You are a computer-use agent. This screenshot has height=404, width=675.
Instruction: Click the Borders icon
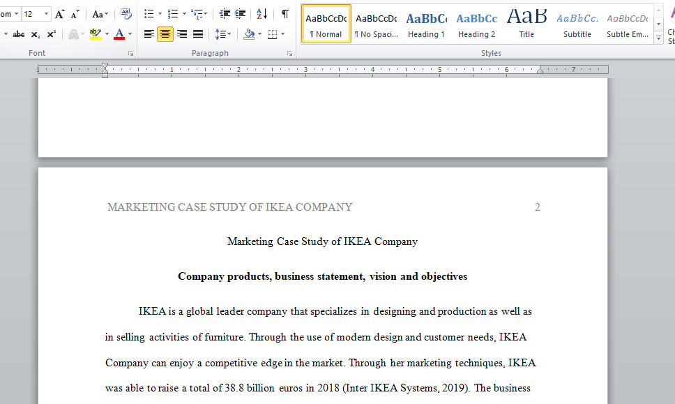tap(272, 34)
